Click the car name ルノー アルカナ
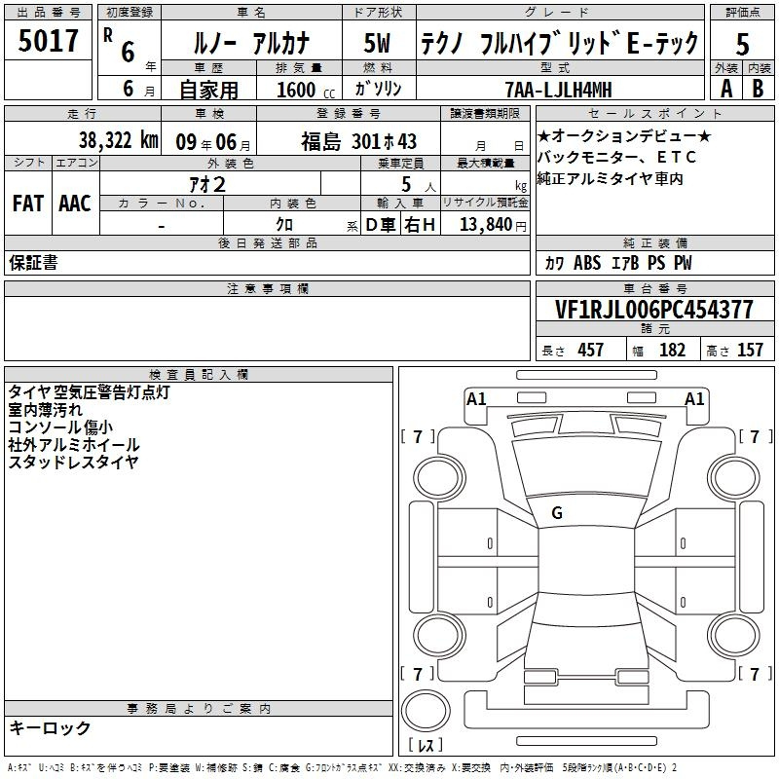Viewport: 779px width, 779px height. 248,43
